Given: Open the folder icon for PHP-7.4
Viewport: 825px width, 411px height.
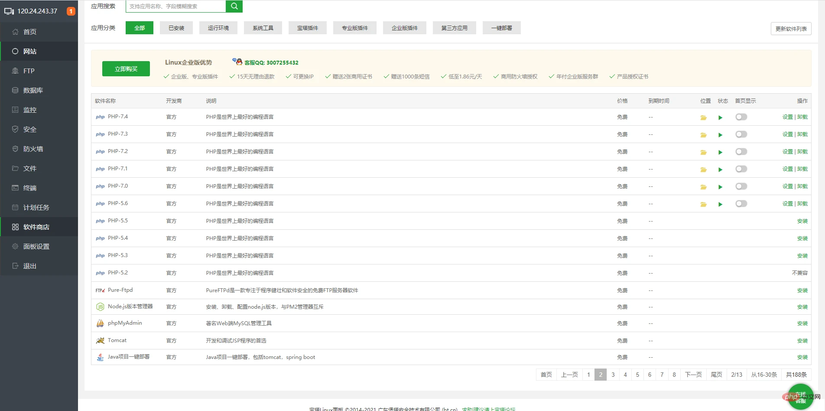Looking at the screenshot, I should pyautogui.click(x=703, y=117).
